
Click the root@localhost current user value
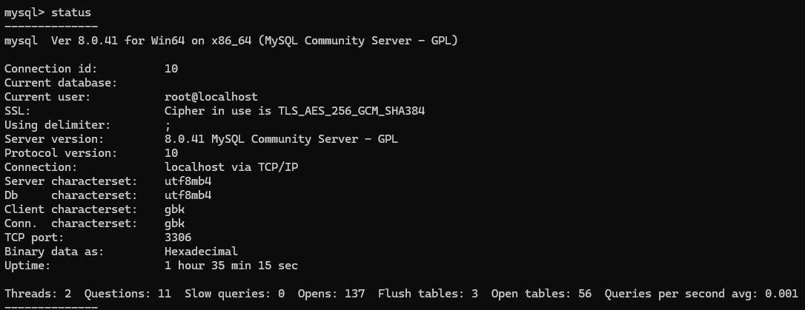(211, 97)
